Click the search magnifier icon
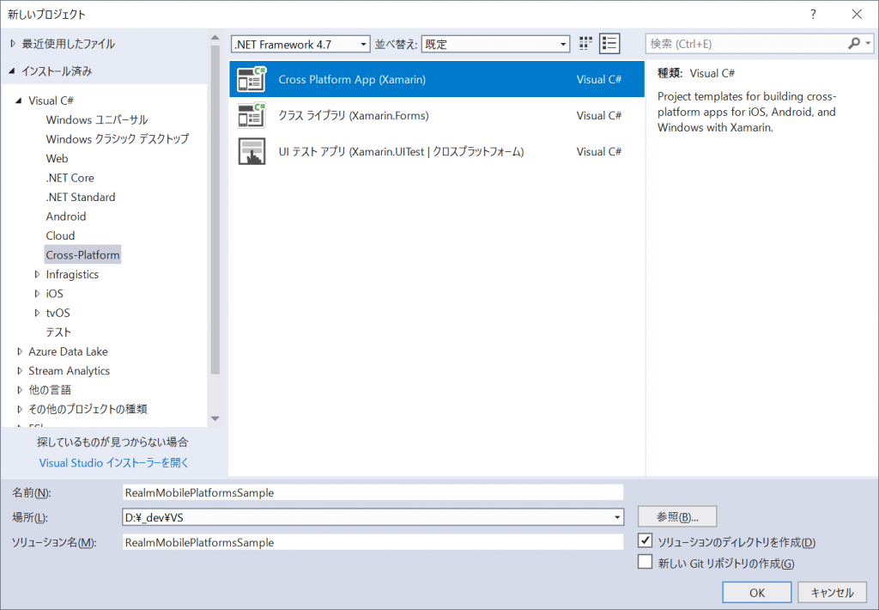879x610 pixels. point(854,43)
